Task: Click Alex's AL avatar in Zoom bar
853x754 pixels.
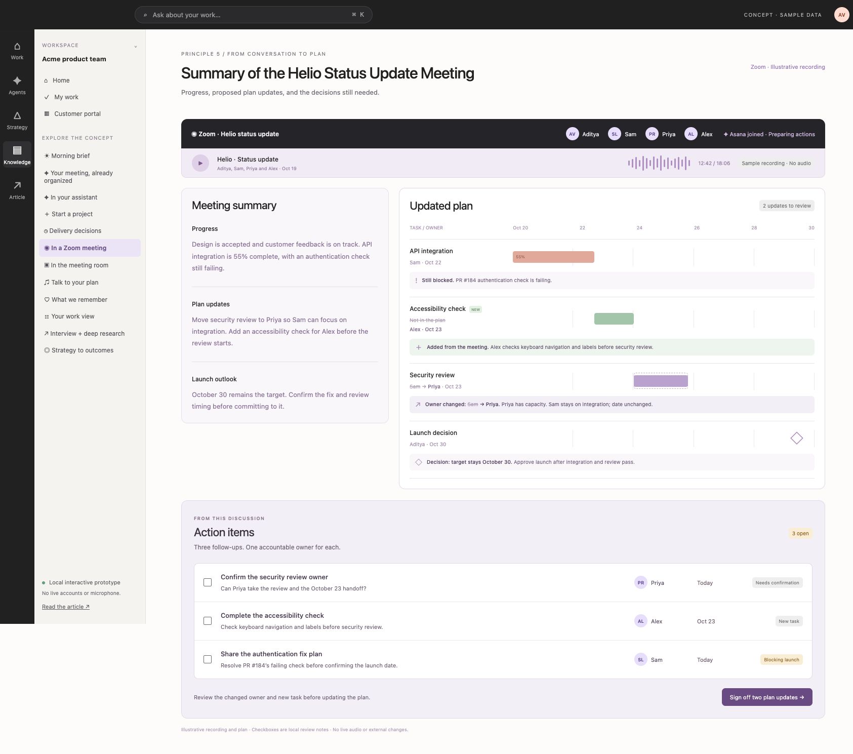Action: click(x=691, y=134)
